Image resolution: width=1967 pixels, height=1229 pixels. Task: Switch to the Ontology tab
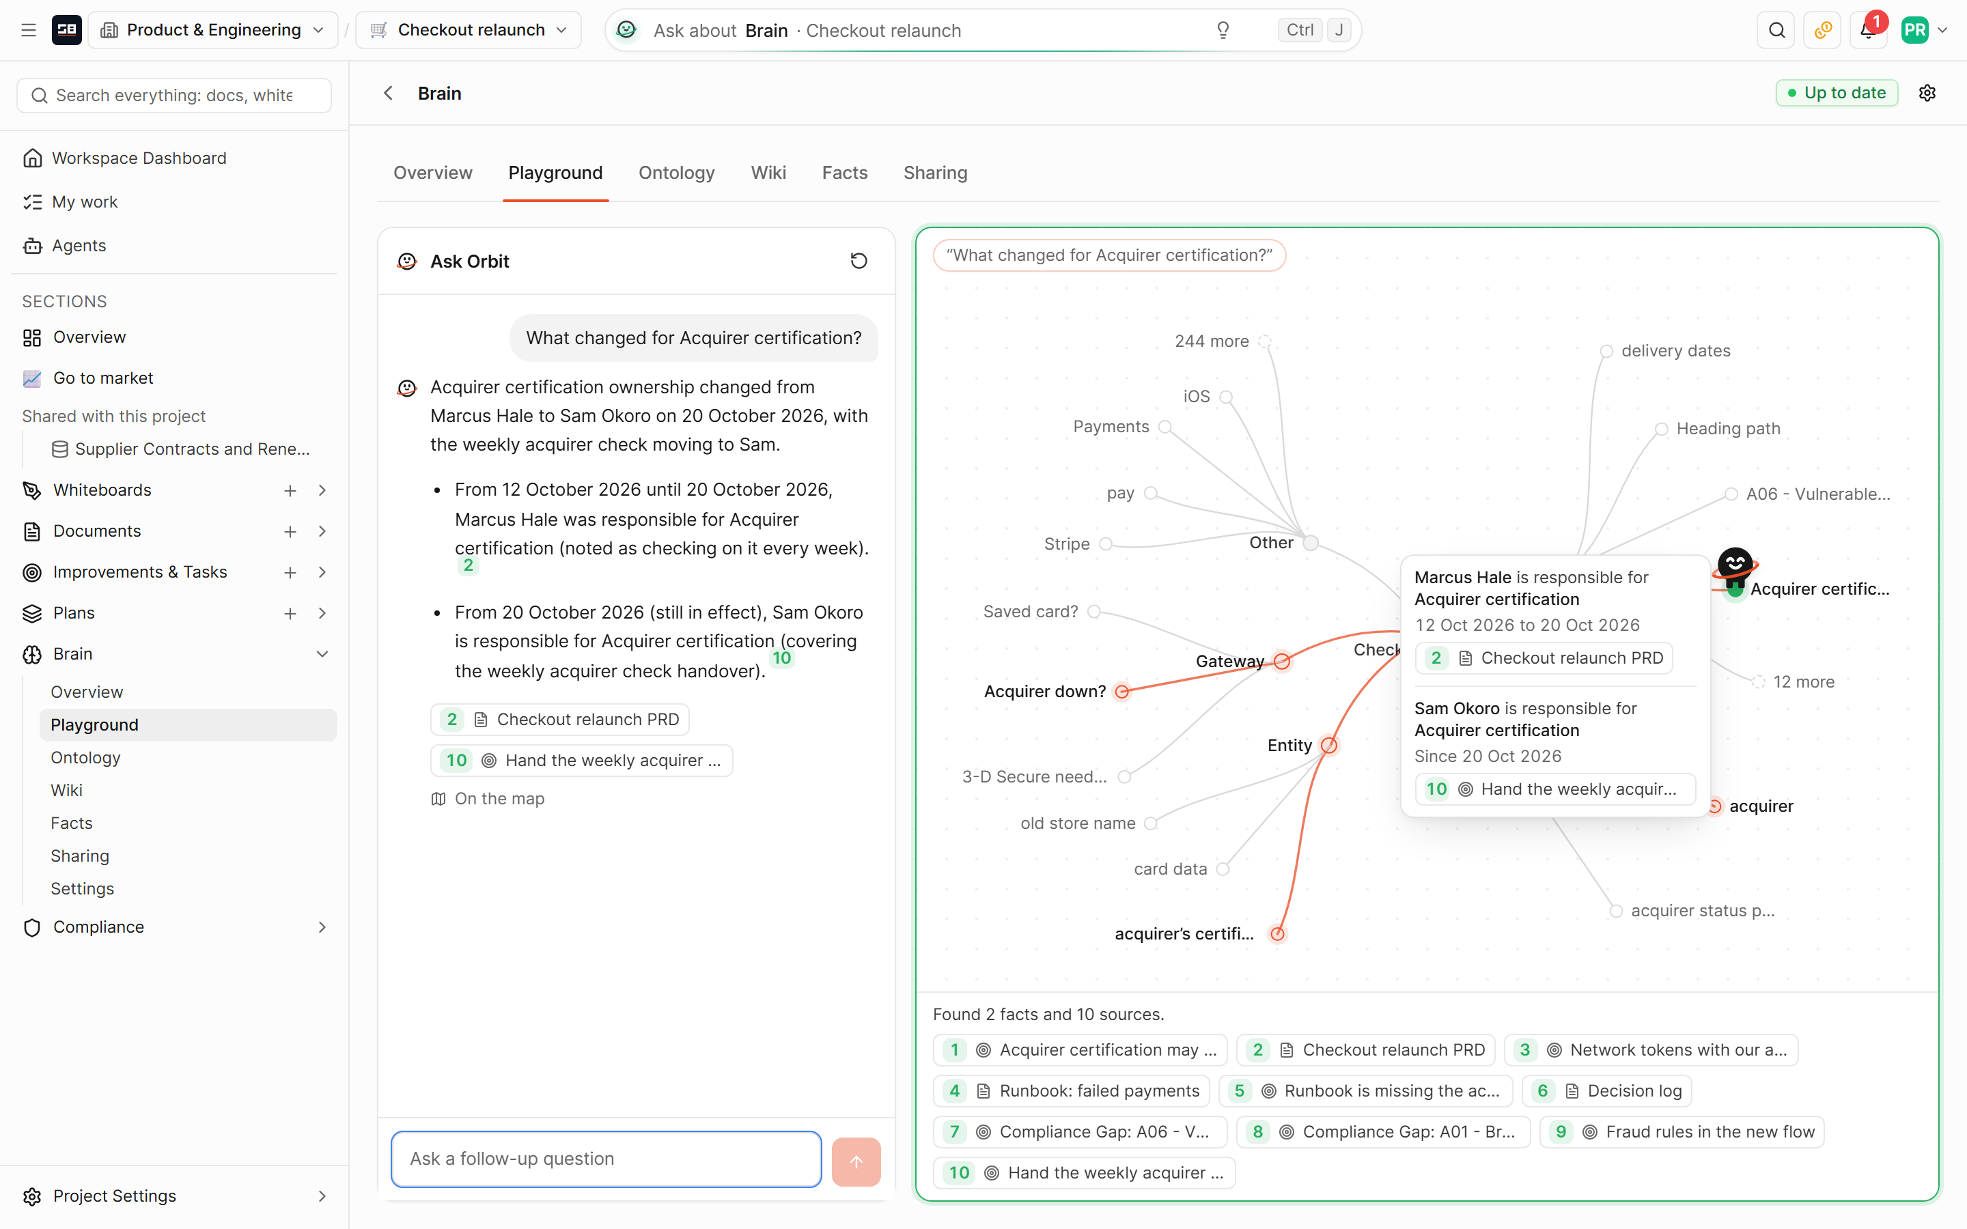point(676,172)
